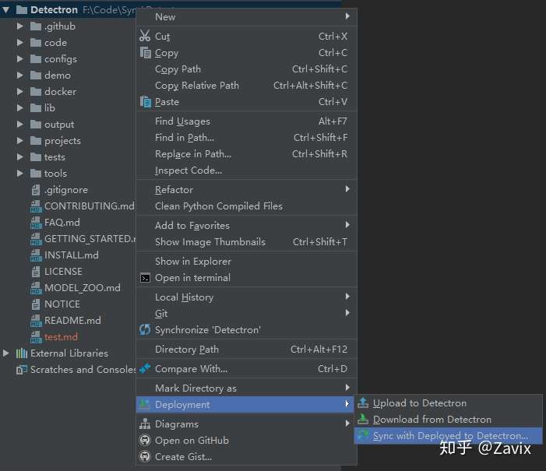The width and height of the screenshot is (546, 471).
Task: Select GETTING_STARTED file in tree
Action: [90, 239]
